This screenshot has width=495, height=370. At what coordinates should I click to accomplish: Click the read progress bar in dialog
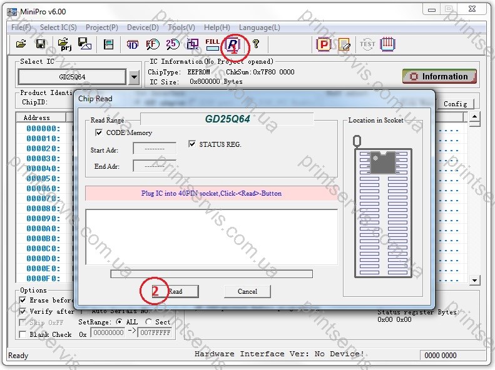[x=212, y=274]
